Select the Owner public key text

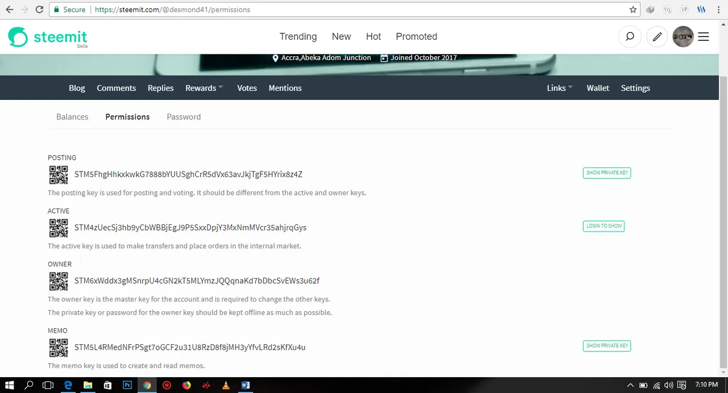point(197,281)
